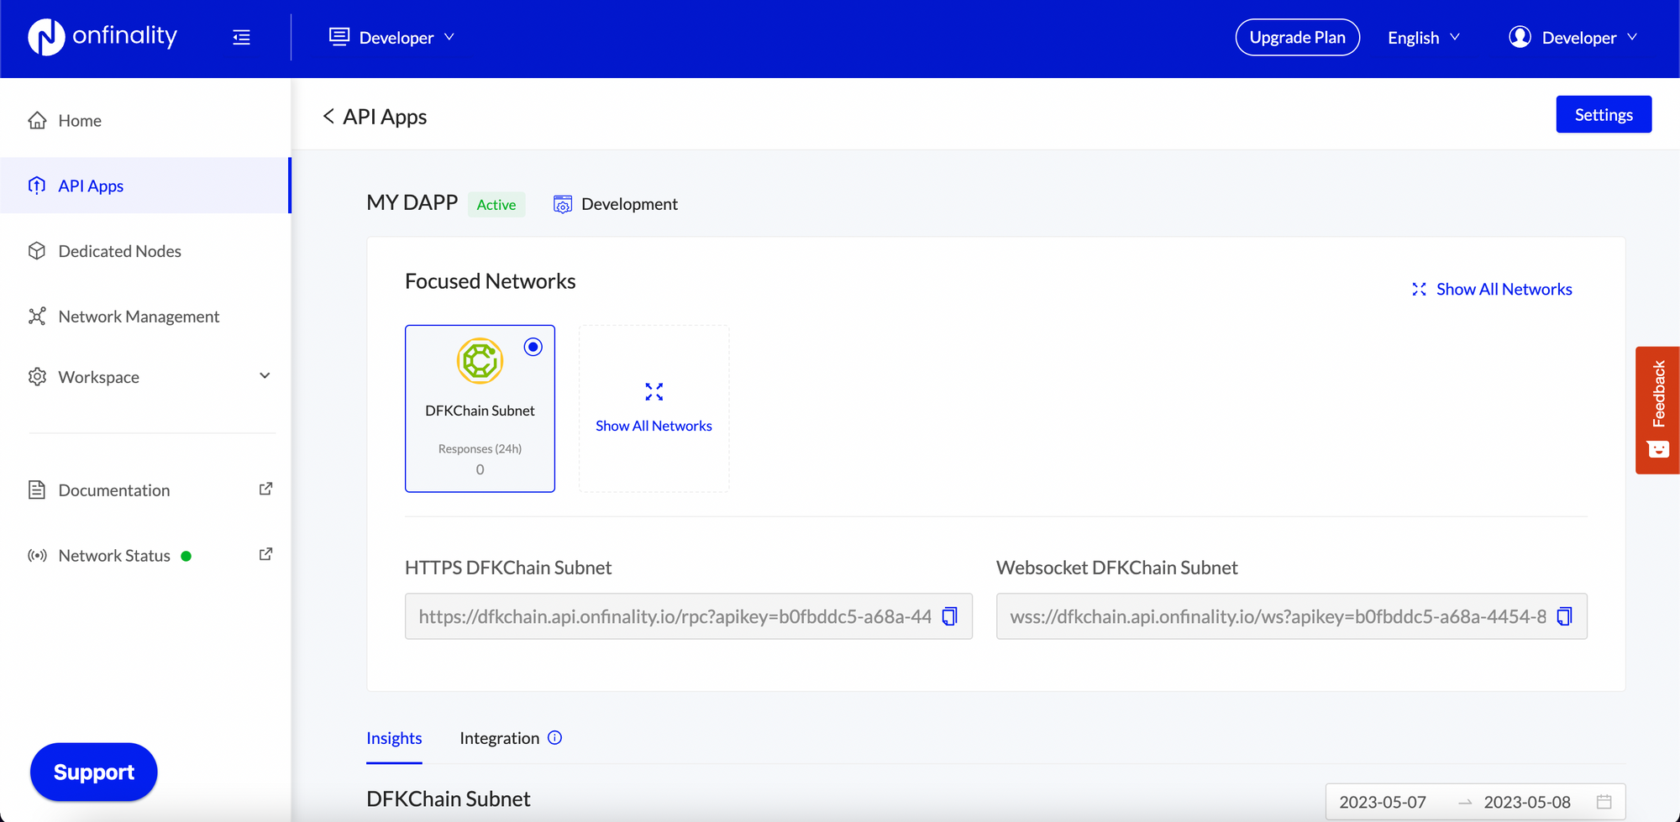Switch to the Insights tab
This screenshot has height=822, width=1680.
(x=394, y=738)
